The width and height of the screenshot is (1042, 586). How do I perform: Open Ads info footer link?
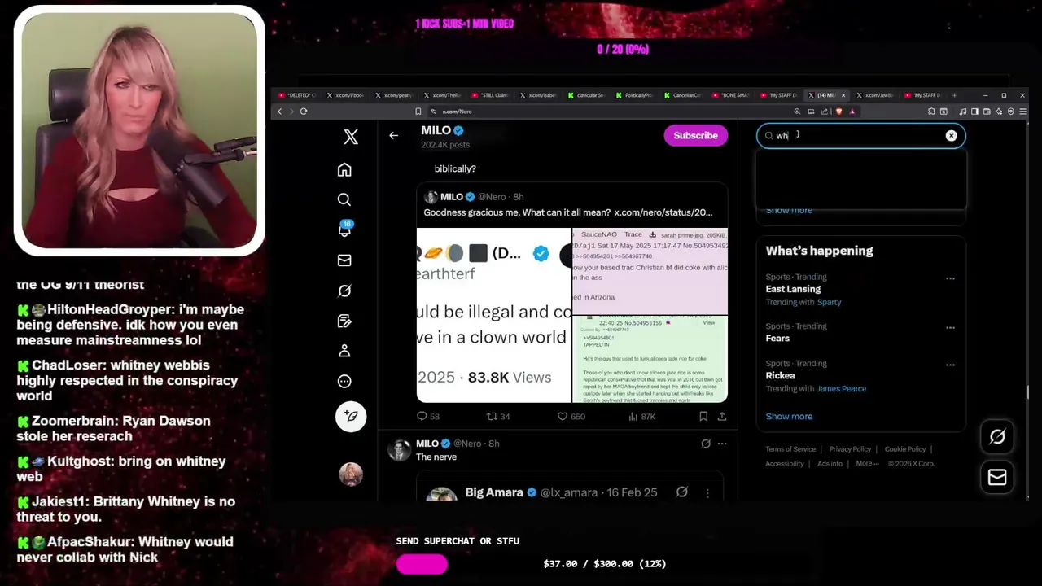(x=830, y=464)
